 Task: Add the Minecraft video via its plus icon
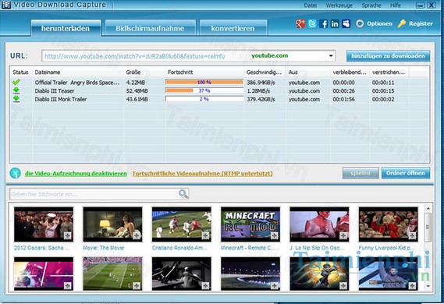coord(275,235)
